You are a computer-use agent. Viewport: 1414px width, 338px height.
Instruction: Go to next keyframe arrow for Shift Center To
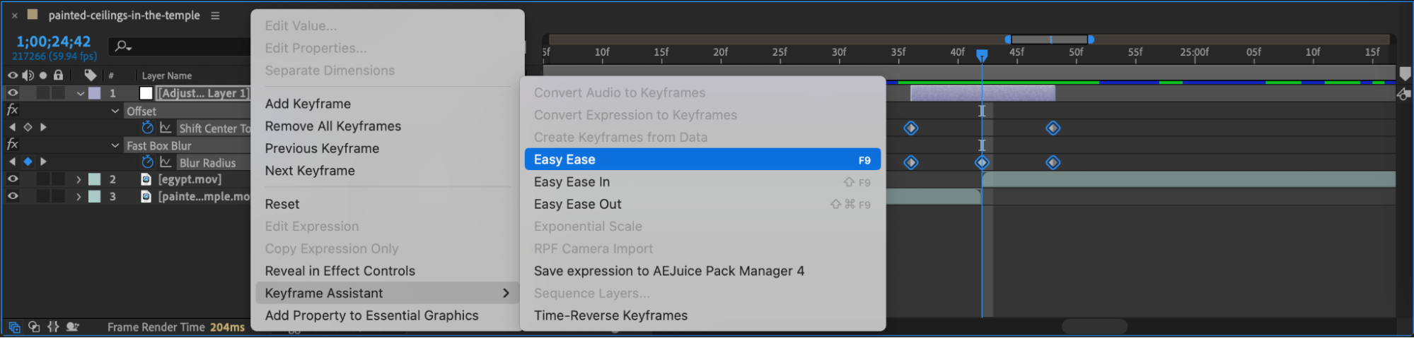tap(43, 127)
